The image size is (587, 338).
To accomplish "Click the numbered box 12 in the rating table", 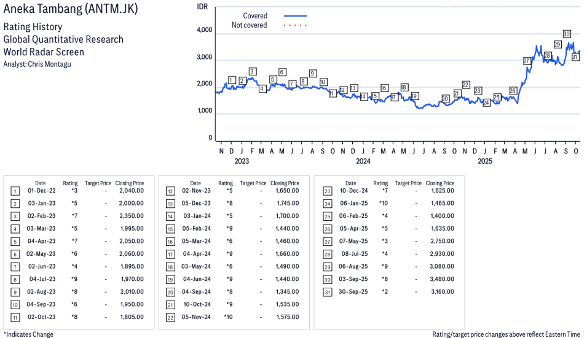I will click(170, 191).
